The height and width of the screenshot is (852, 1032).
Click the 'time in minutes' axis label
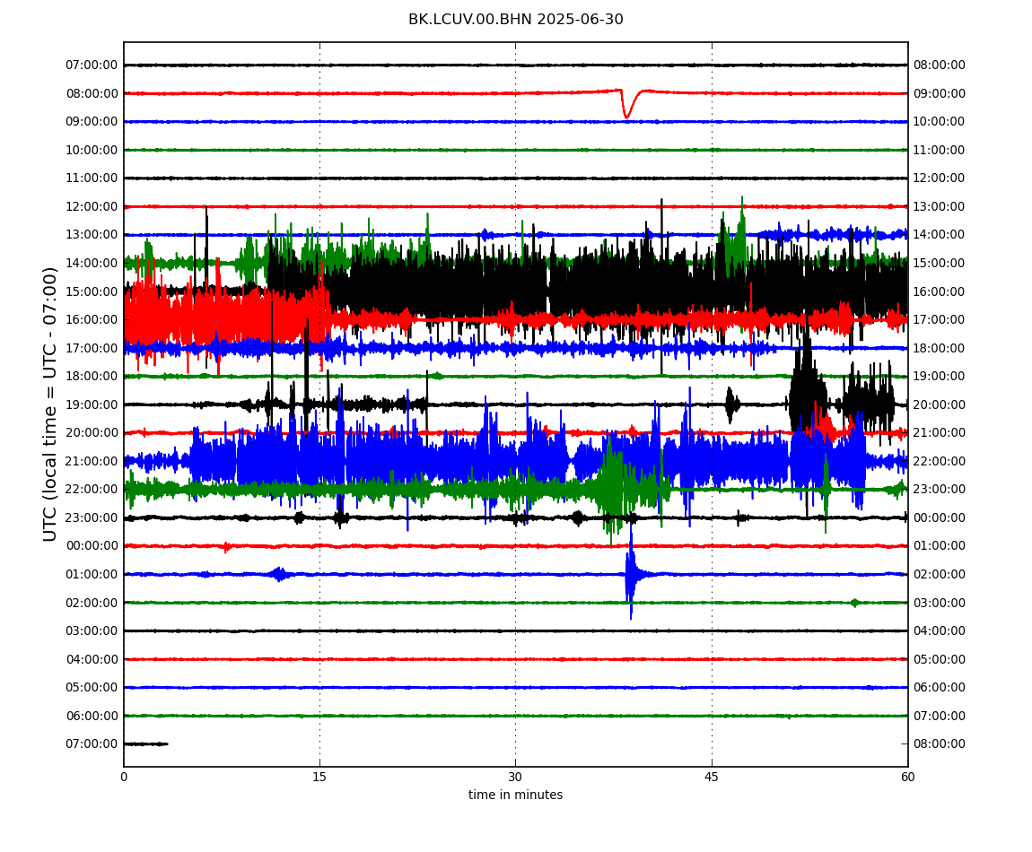[x=515, y=795]
